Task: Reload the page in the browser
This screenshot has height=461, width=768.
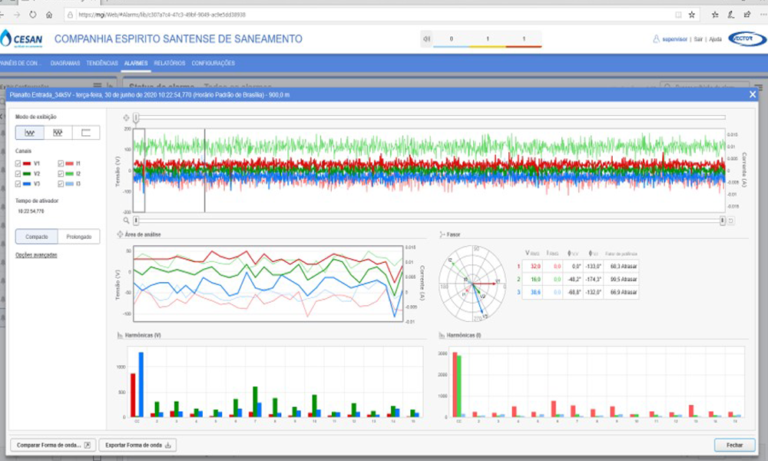Action: coord(32,15)
